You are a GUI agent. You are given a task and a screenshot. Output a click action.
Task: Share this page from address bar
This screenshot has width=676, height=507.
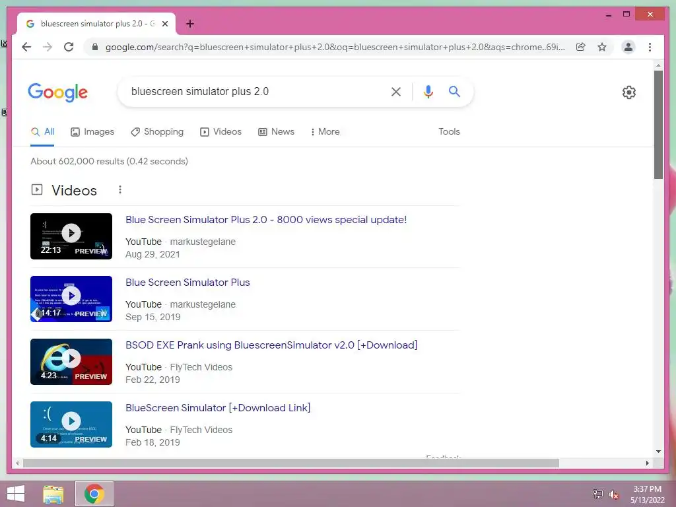point(581,47)
